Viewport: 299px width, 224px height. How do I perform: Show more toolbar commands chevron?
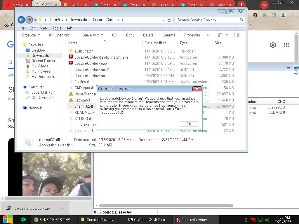click(208, 35)
